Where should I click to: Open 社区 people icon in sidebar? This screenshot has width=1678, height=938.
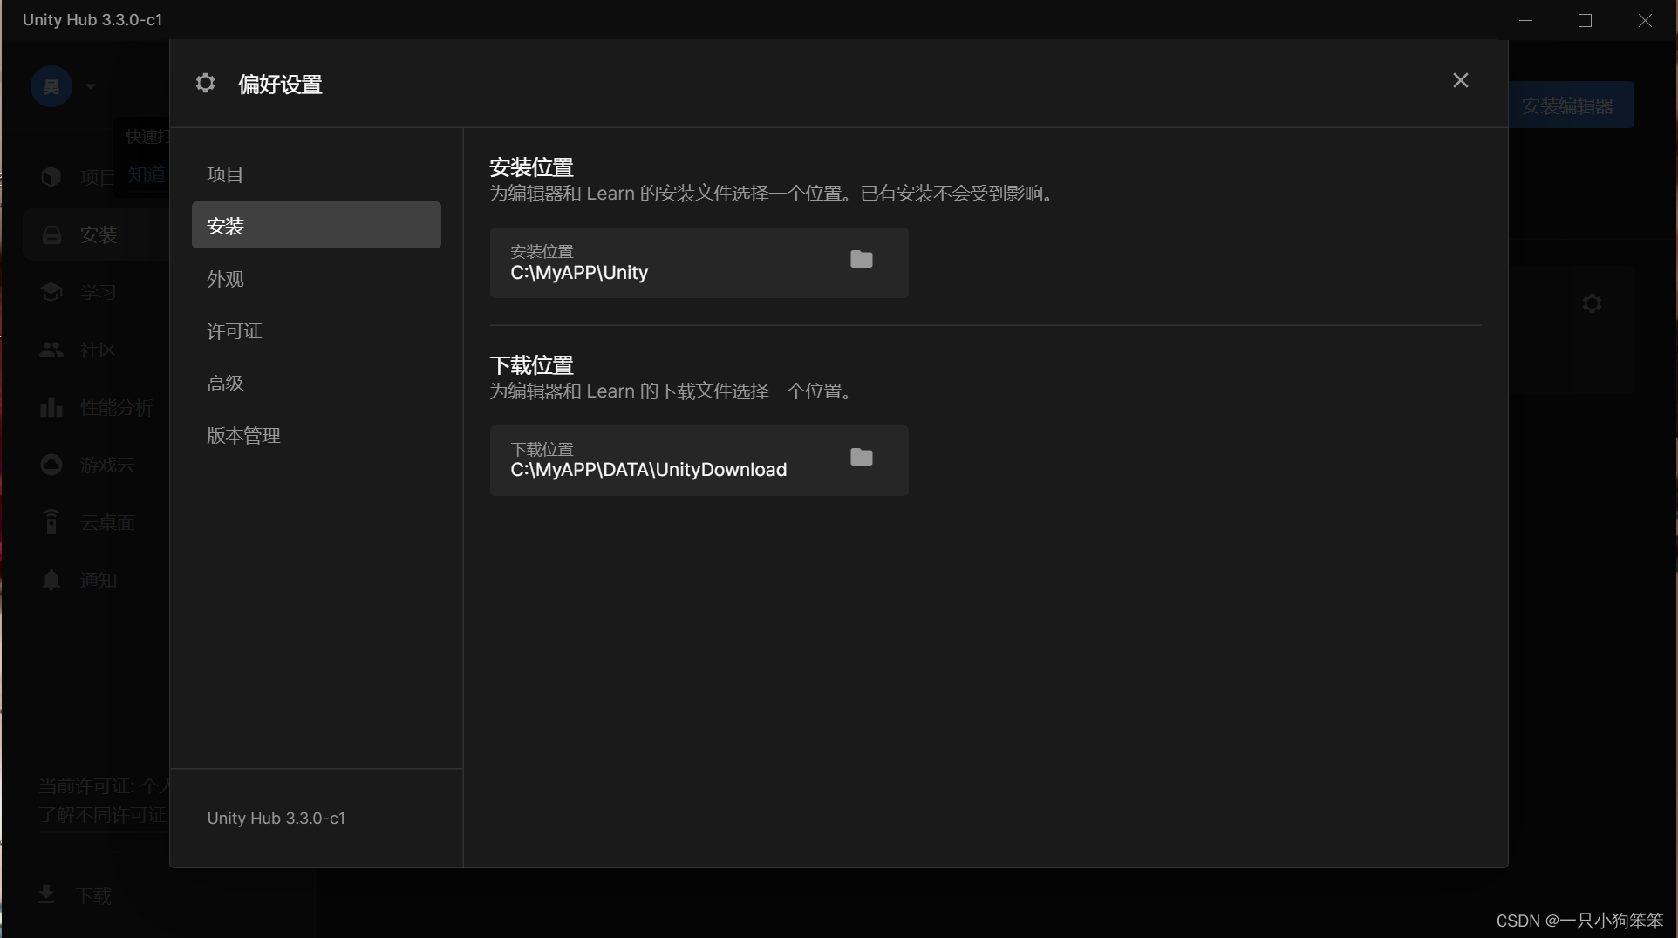click(x=51, y=350)
